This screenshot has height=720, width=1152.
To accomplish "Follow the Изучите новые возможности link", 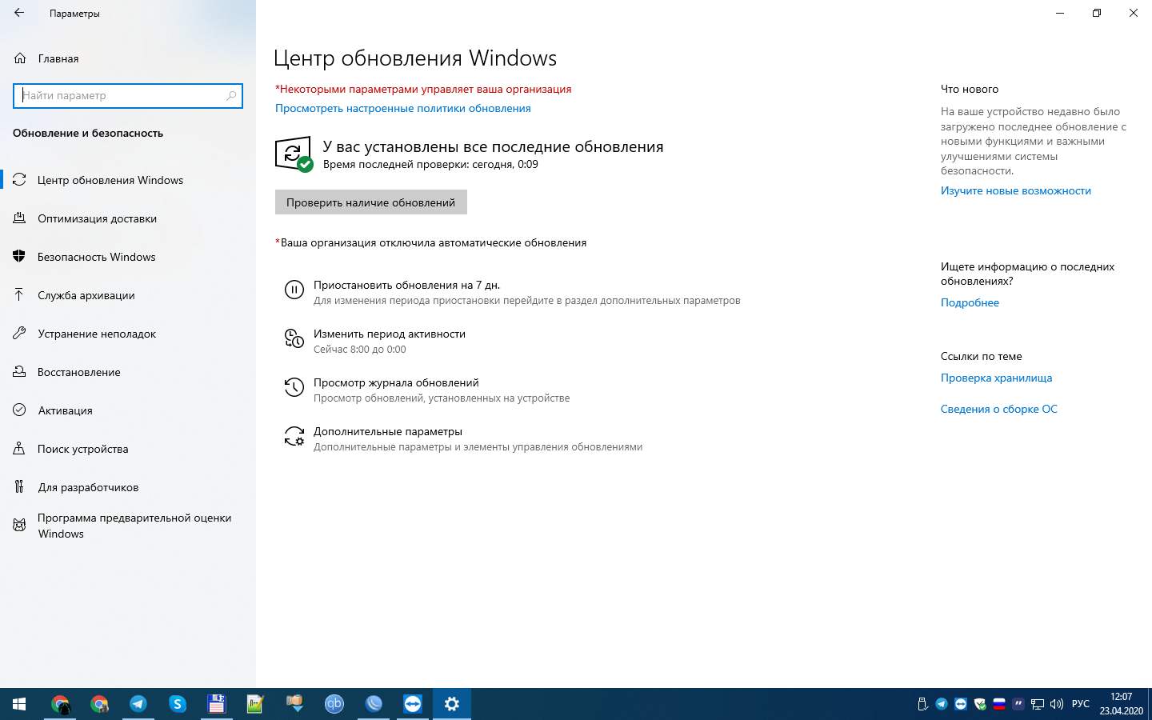I will tap(1016, 190).
